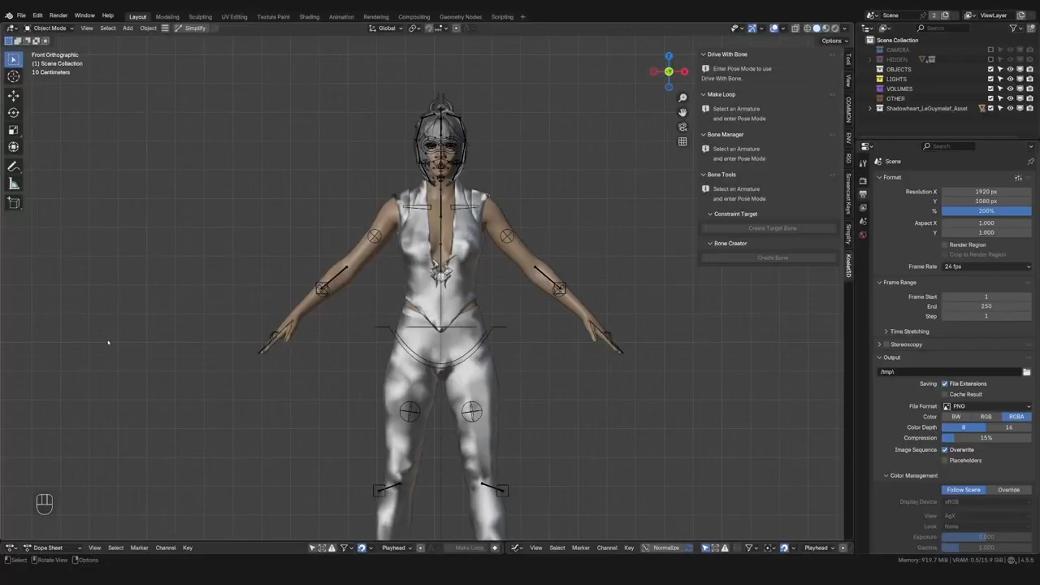Open the World properties tab (red globe)

tap(863, 235)
